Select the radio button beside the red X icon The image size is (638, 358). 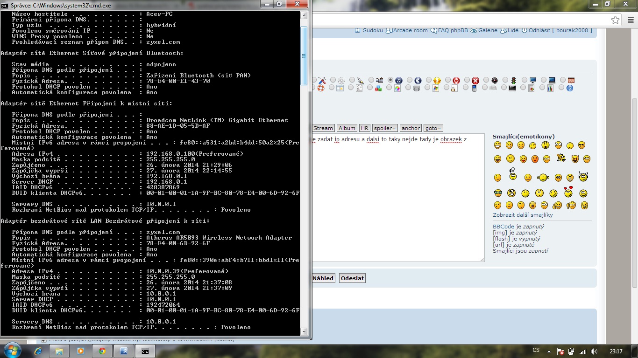(467, 80)
